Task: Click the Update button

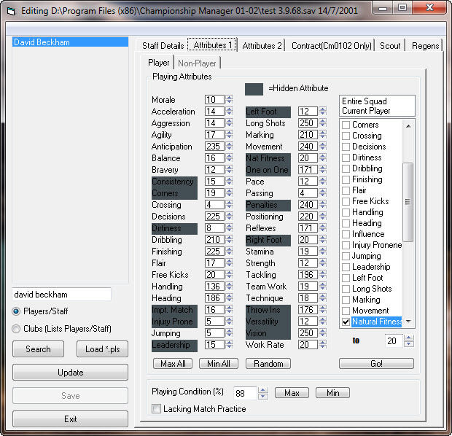Action: click(x=70, y=373)
